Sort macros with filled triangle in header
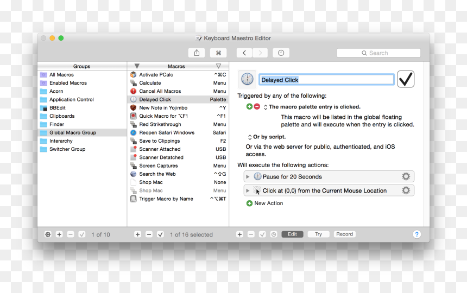This screenshot has width=467, height=293. [x=137, y=66]
